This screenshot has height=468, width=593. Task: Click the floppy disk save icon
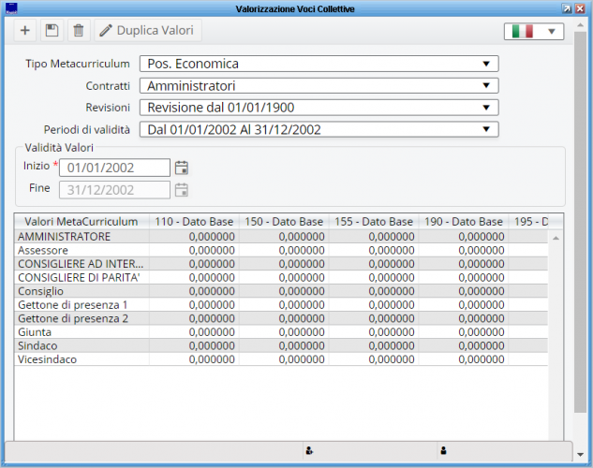pos(52,31)
